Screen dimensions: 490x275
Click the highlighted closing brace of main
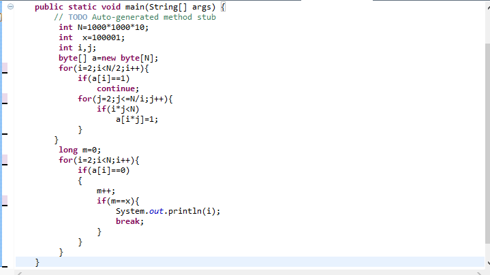[37, 262]
